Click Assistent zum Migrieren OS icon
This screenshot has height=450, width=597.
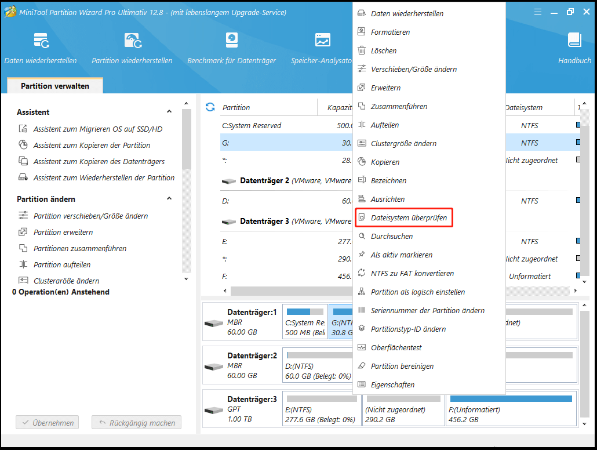point(23,129)
